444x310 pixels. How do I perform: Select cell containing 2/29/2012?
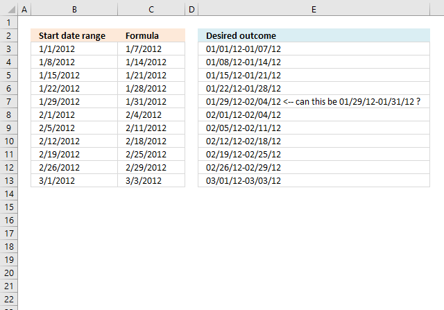(x=151, y=167)
